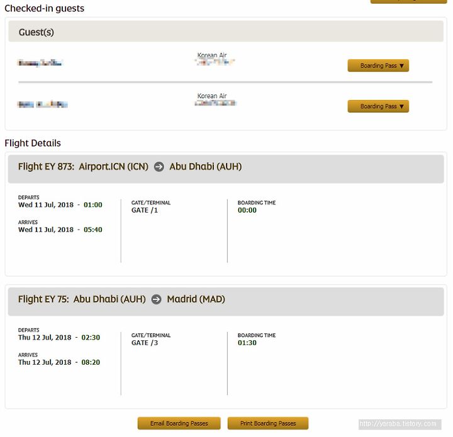
Task: Select the second blurred guest name
Action: coord(43,104)
